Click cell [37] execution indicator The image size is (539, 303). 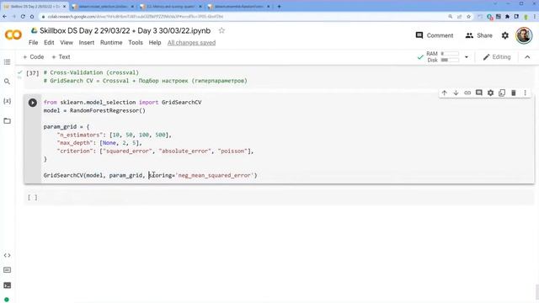tap(33, 73)
